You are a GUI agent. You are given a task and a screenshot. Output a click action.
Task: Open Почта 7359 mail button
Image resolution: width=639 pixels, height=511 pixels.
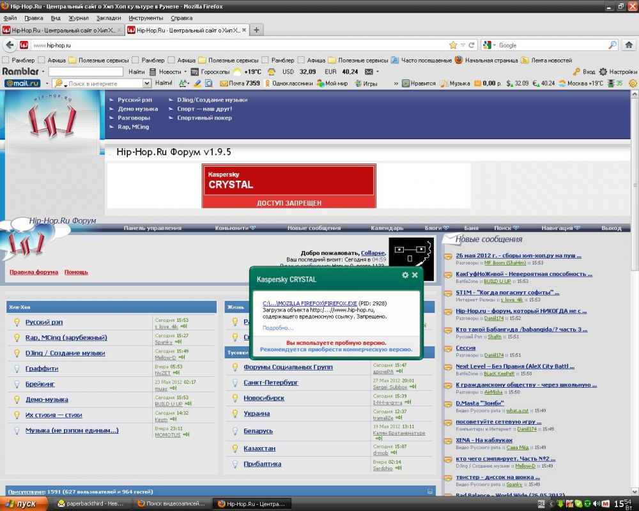pos(240,83)
